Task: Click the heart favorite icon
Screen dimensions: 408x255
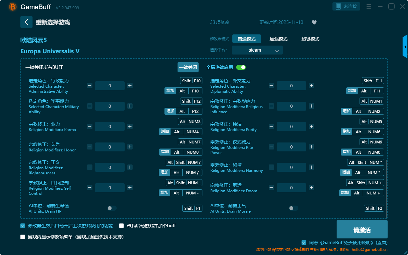Action: click(314, 22)
